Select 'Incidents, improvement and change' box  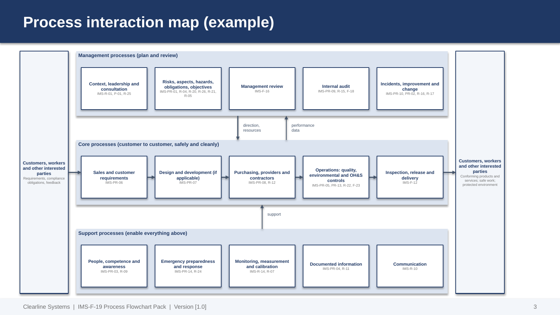[410, 89]
